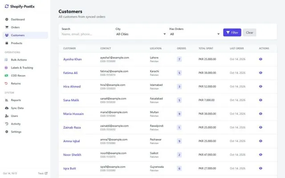View Amna Iqbal's details via eye icon
285x178 pixels.
point(261,141)
